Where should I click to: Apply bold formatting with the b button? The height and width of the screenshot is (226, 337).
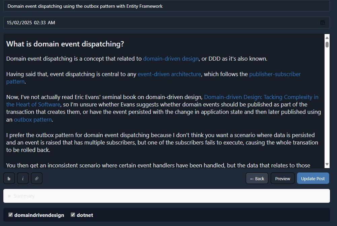(x=9, y=178)
